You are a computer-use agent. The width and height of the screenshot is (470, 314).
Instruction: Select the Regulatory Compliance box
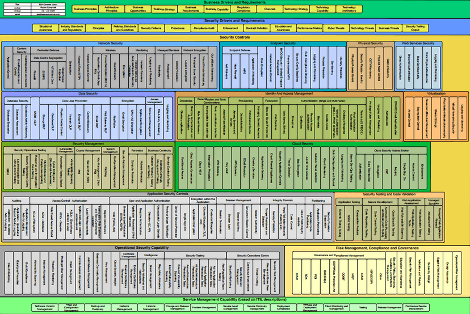tap(244, 10)
